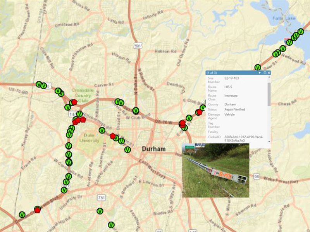
Task: Select the green marker near E Club Blvd
Action: (x=203, y=107)
